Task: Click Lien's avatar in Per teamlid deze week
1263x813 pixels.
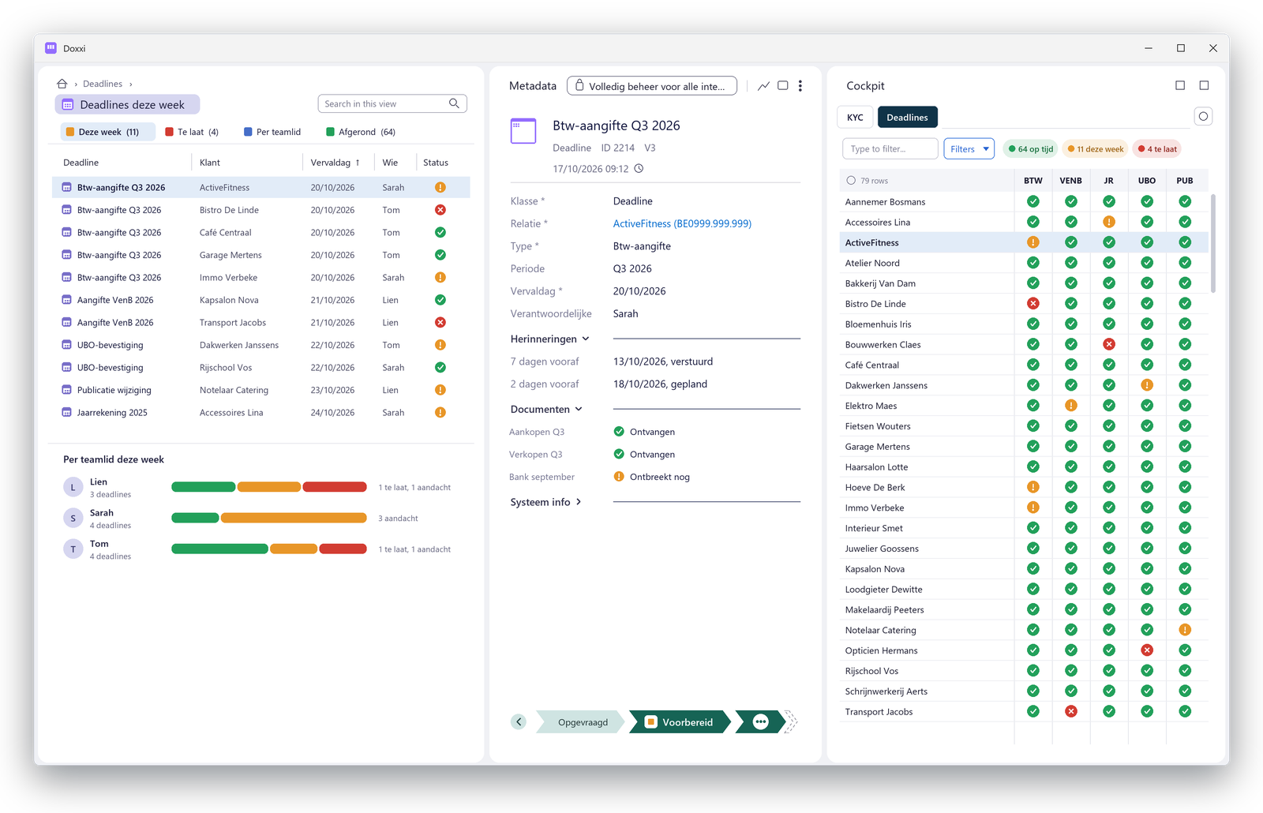Action: (73, 488)
